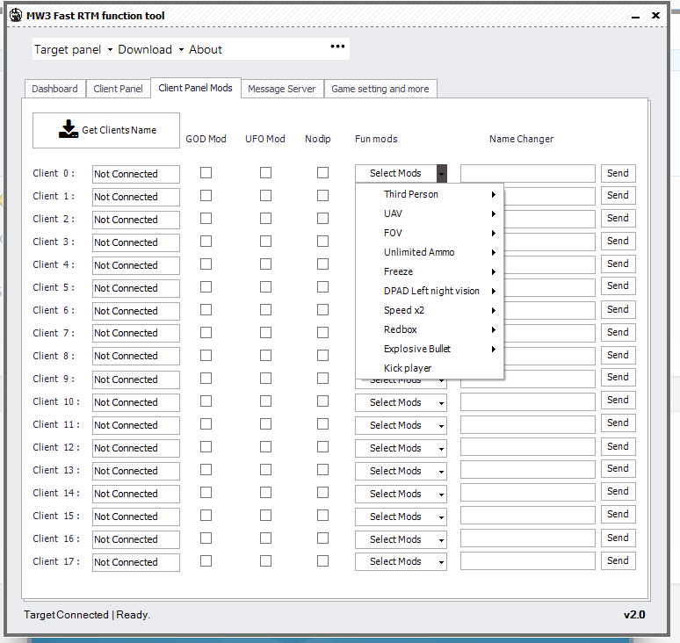Minimize the MW3 Fast RTM window
680x643 pixels.
[x=635, y=17]
